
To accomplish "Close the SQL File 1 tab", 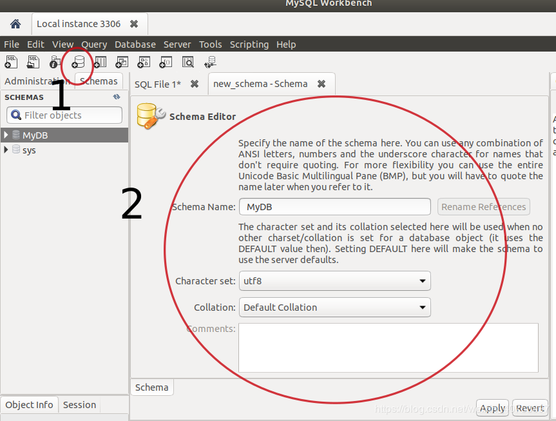I will (x=195, y=84).
